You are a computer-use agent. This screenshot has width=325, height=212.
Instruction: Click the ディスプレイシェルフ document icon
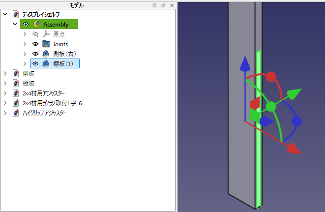point(16,14)
